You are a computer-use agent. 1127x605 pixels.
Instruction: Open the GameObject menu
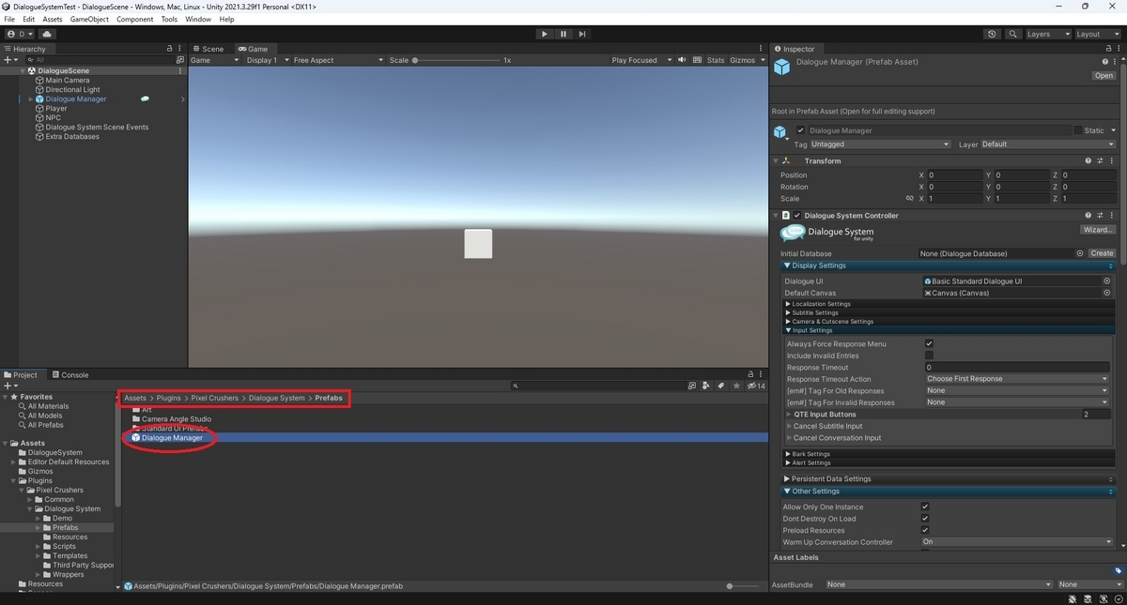[89, 19]
